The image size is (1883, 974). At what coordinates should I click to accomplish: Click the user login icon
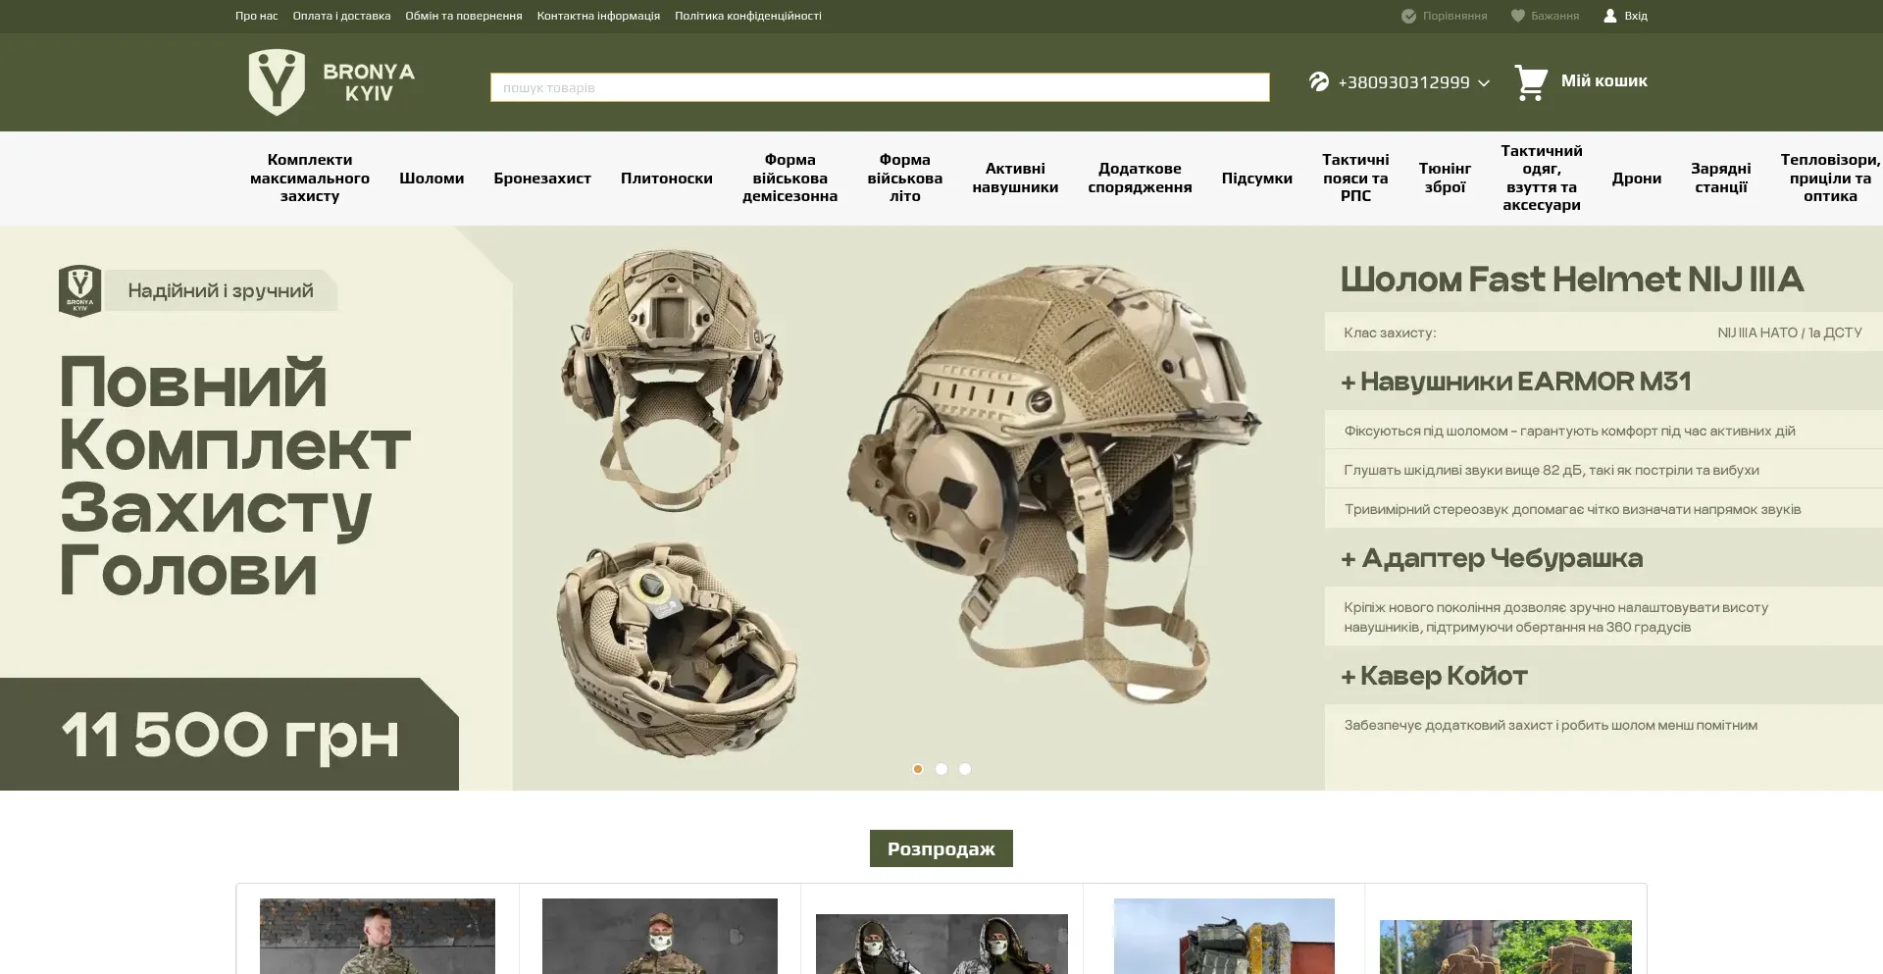pos(1609,16)
